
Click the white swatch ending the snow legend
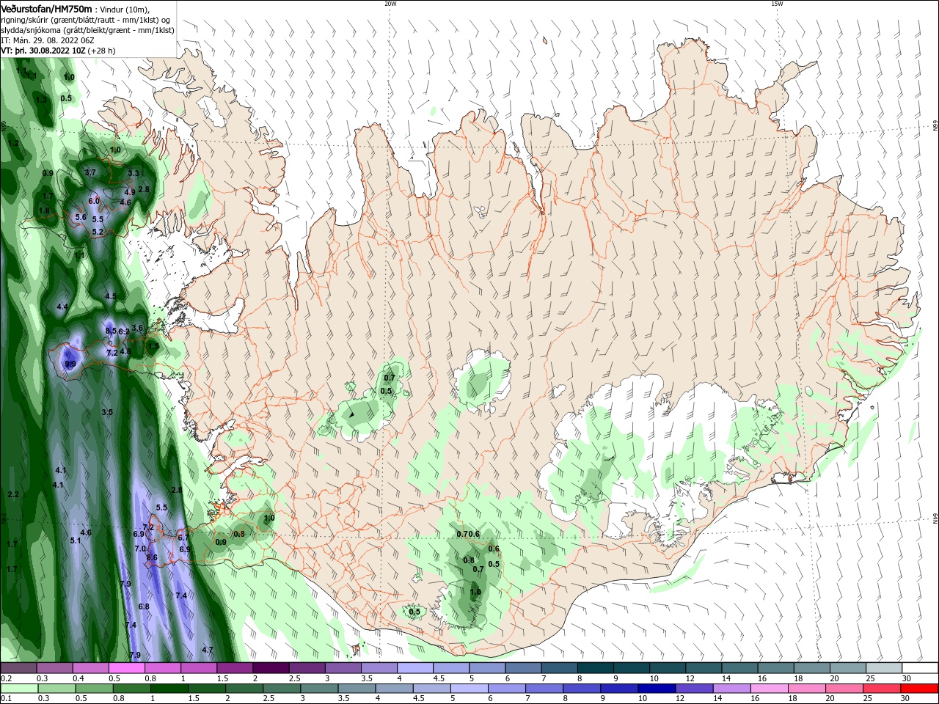[x=921, y=668]
